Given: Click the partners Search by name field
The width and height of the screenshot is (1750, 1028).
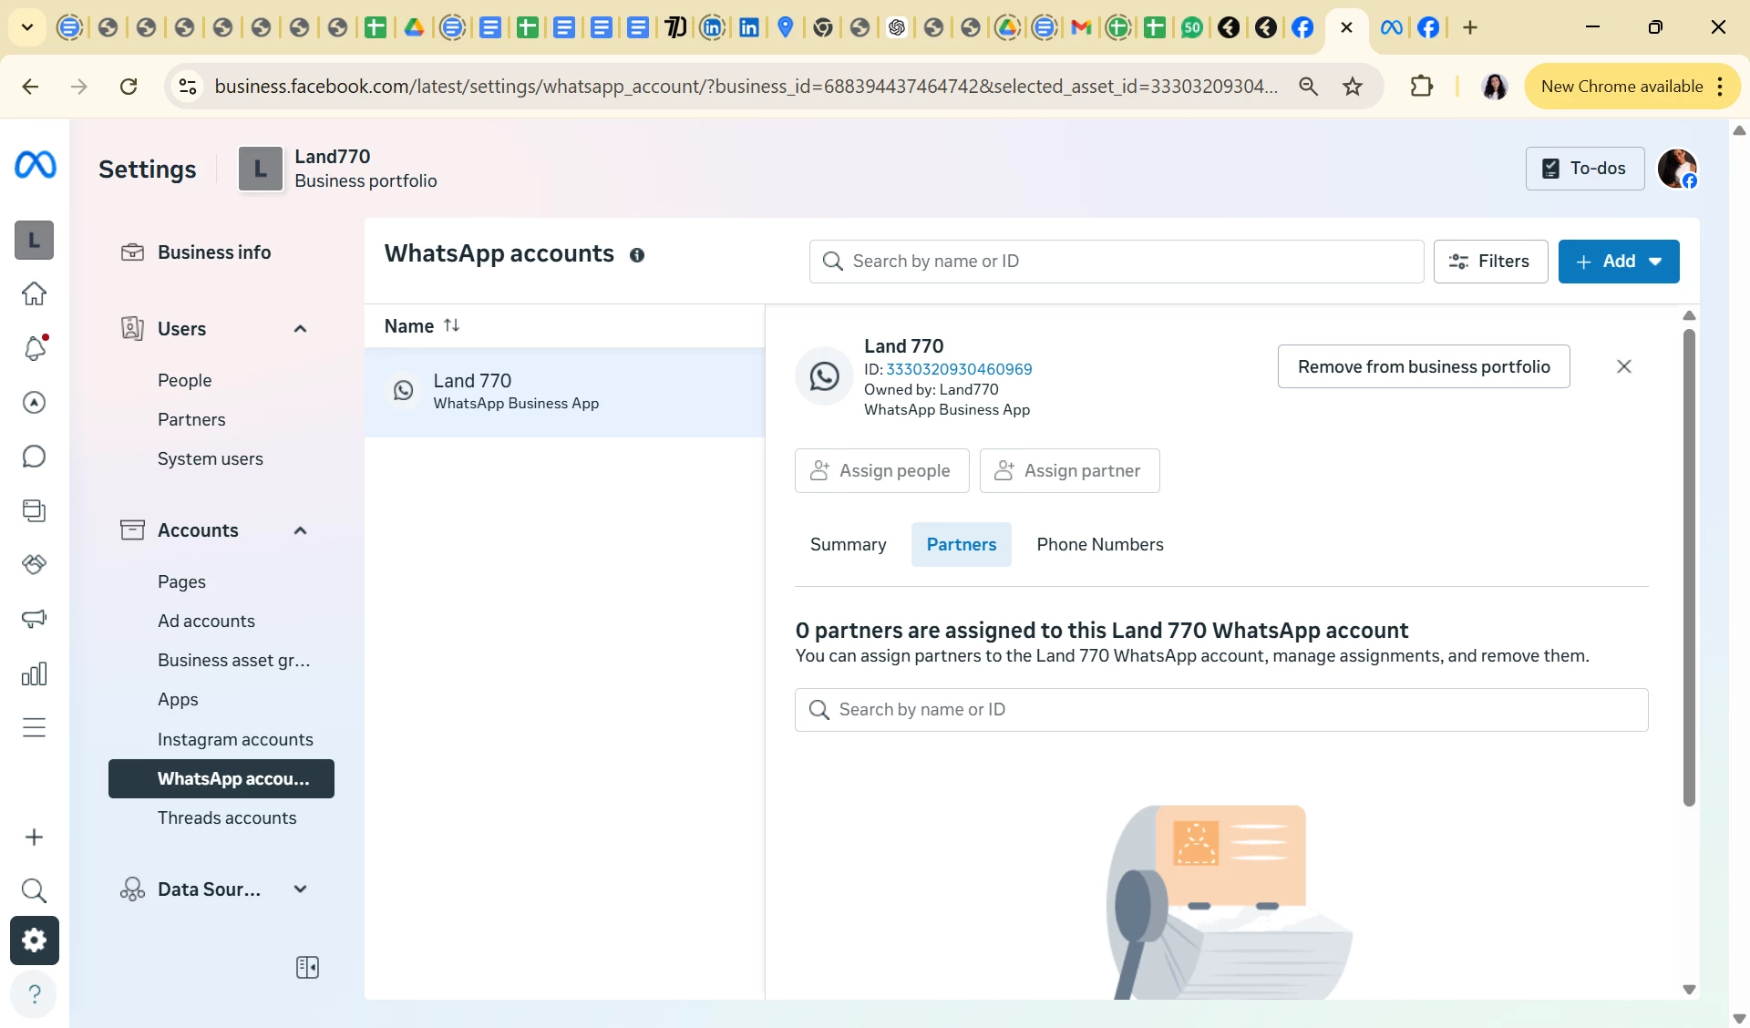Looking at the screenshot, I should point(1221,709).
